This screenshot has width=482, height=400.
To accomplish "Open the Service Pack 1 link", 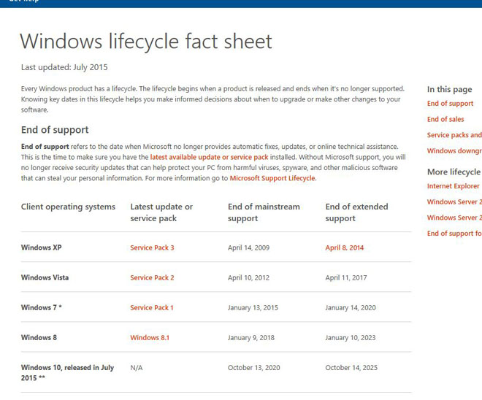I will coord(152,307).
